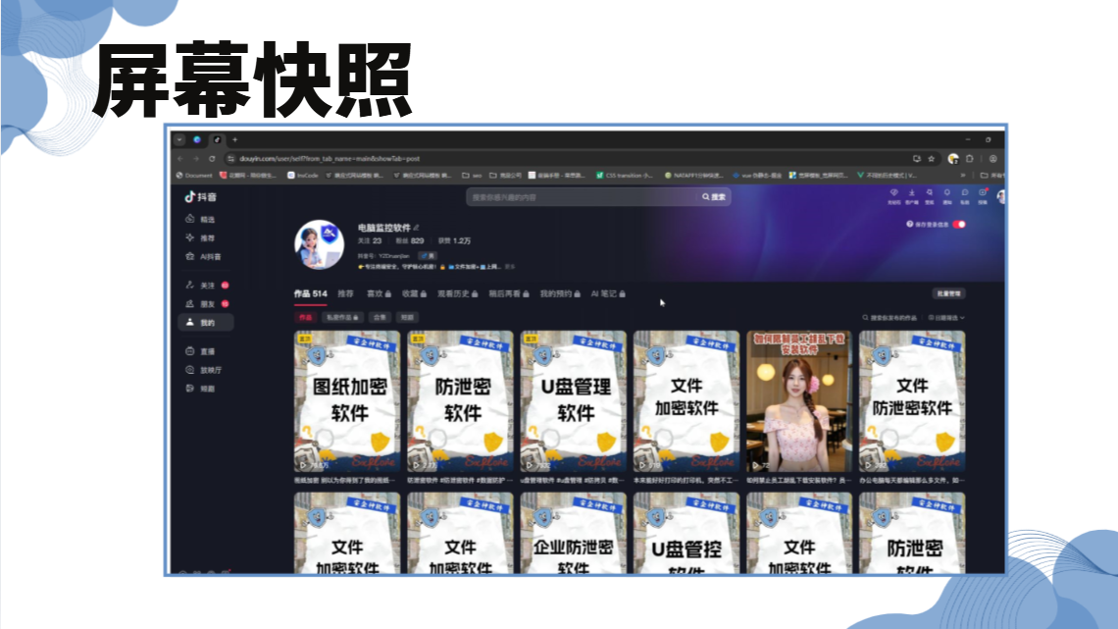Click the browser address bar URL
This screenshot has width=1118, height=629.
click(x=330, y=158)
